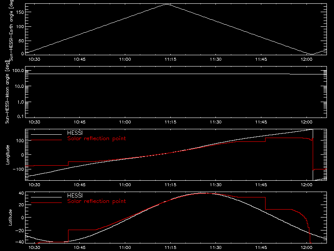Click the -100 tick on Longitude axis
Image resolution: width=334 pixels, height=251 pixels.
[x=18, y=169]
